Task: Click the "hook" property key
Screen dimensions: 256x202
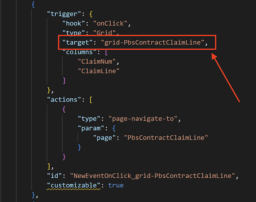Action: (x=73, y=23)
